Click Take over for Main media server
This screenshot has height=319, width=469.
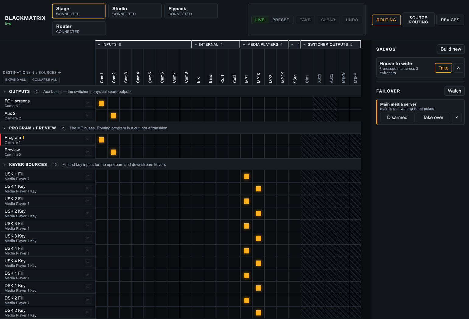pos(433,118)
